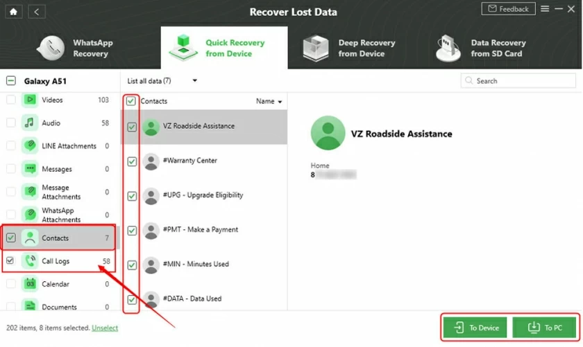Expand the List all data dropdown
Screen dimensions: 583x347
tap(194, 81)
